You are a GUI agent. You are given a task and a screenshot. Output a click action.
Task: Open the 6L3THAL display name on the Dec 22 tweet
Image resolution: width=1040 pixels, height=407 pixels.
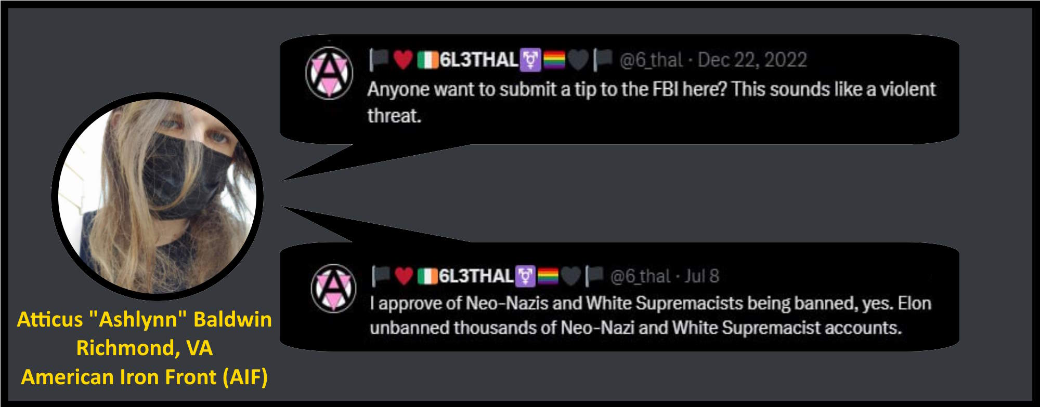[479, 60]
